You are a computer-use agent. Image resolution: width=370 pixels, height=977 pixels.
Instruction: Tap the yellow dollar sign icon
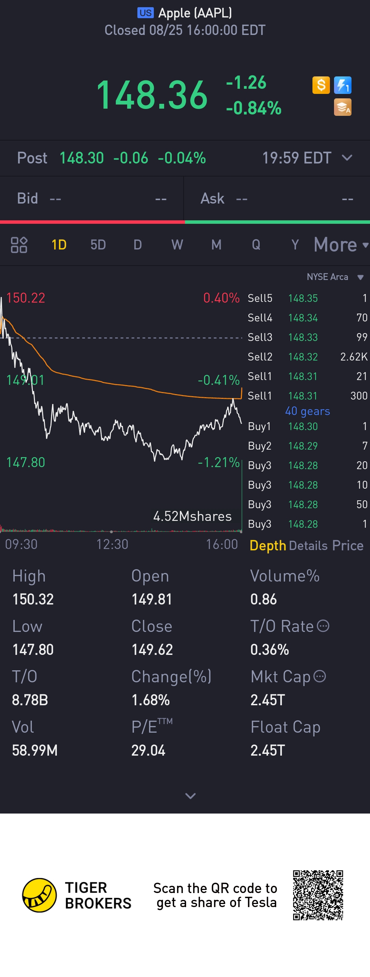[x=321, y=85]
